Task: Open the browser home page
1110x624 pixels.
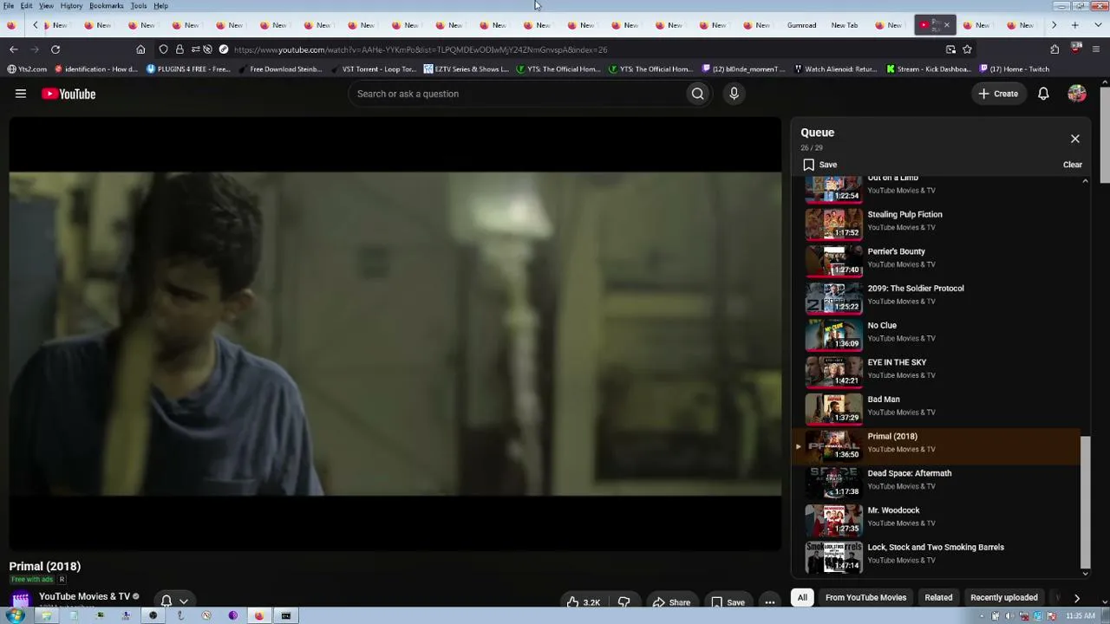Action: coord(140,49)
